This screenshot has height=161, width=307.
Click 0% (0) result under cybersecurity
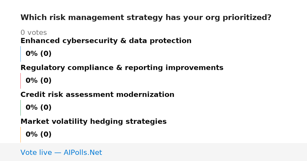(x=38, y=54)
